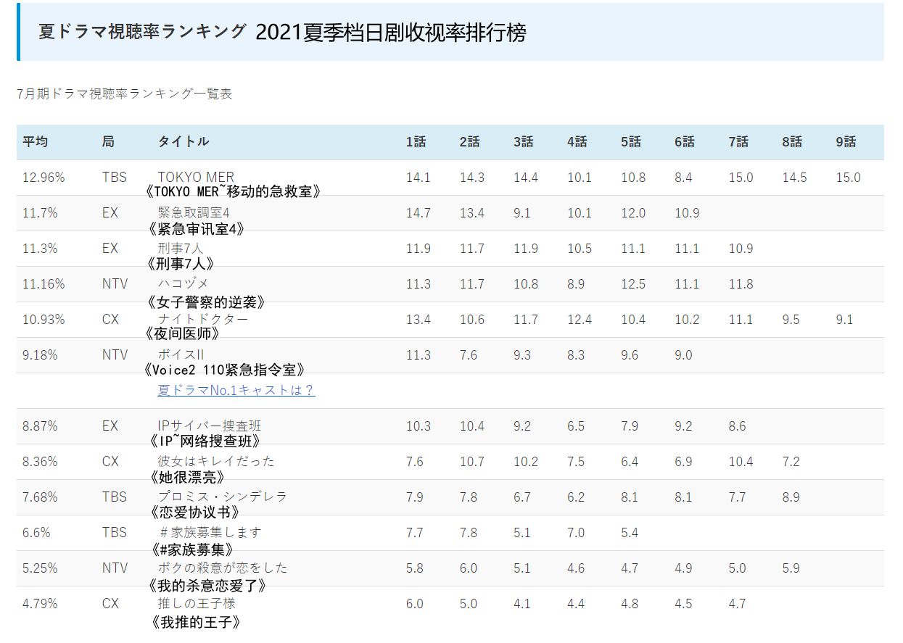Click ハコヅメ episode 5 rating 12.5
The image size is (903, 643).
tap(633, 284)
